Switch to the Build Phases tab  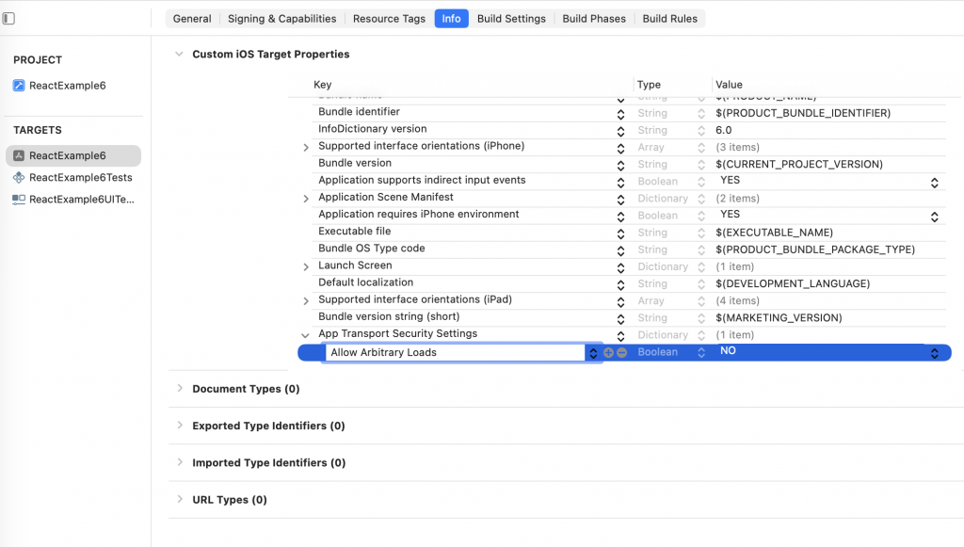(x=594, y=19)
